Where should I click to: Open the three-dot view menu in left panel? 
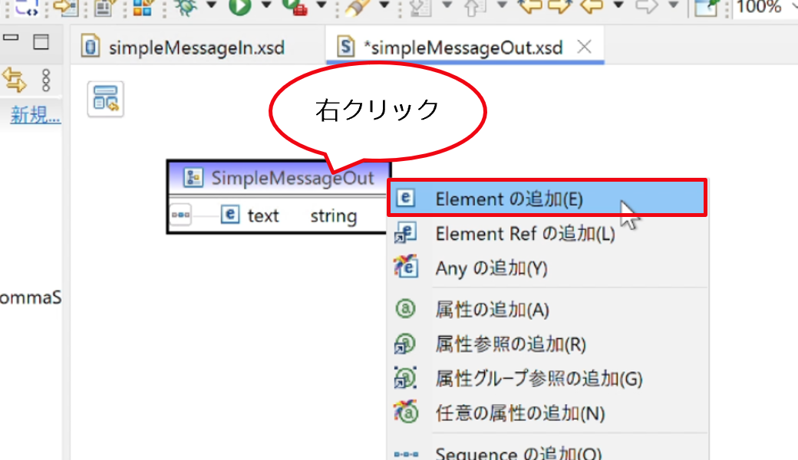pyautogui.click(x=46, y=80)
